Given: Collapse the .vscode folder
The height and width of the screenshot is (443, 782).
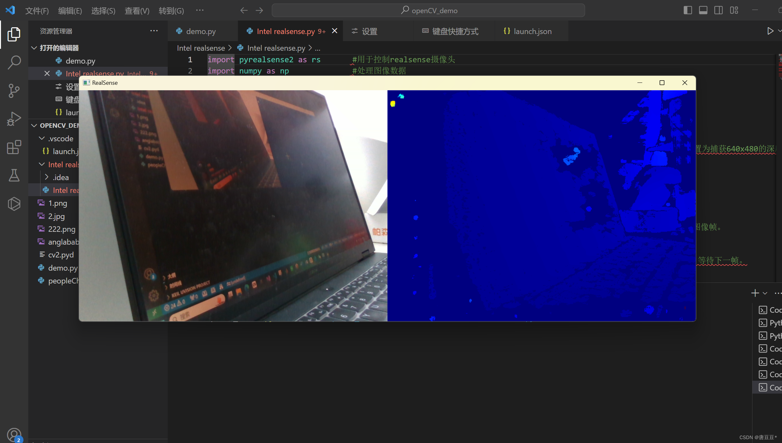Looking at the screenshot, I should click(x=42, y=138).
